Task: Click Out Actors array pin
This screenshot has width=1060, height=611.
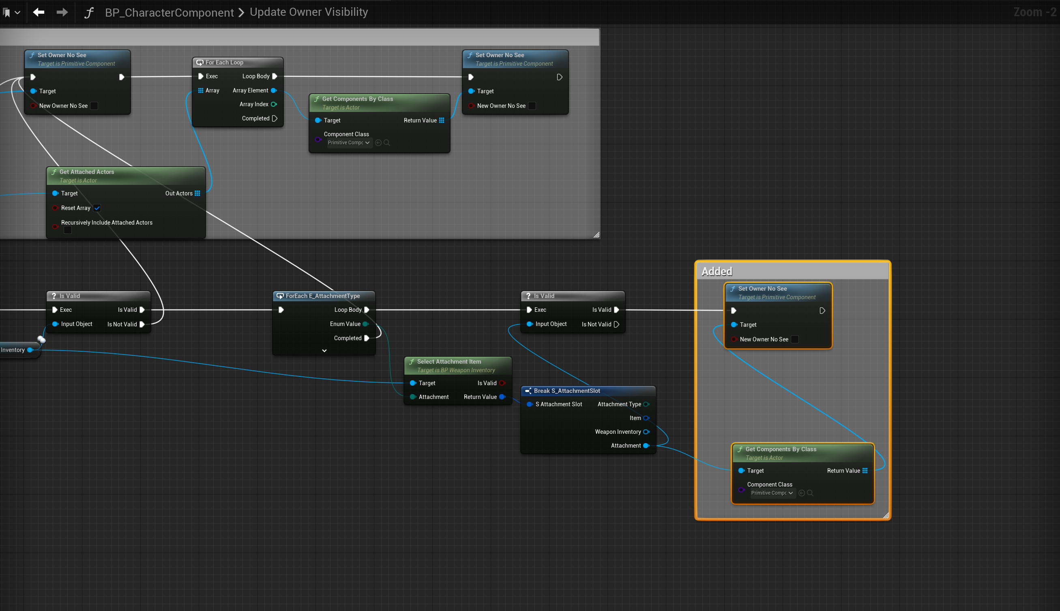Action: point(197,193)
